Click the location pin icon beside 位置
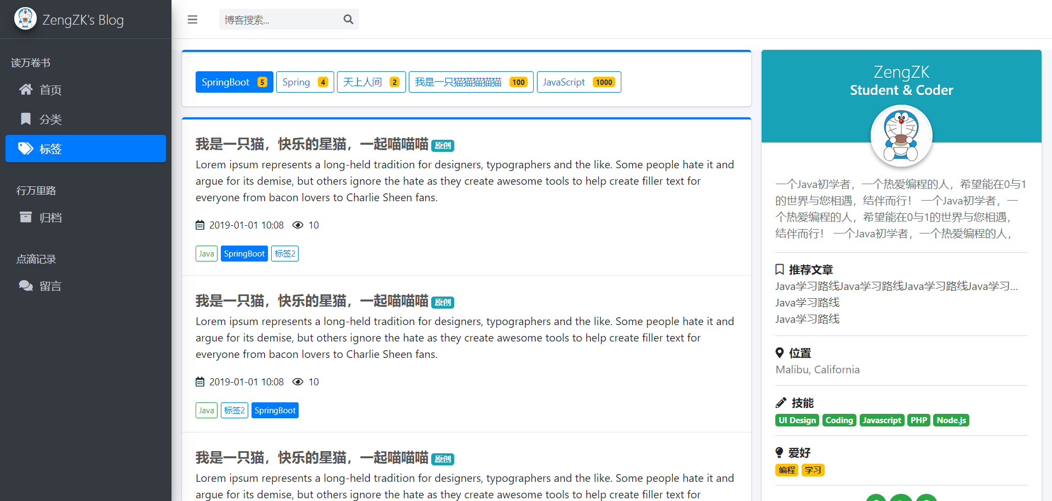 click(780, 352)
